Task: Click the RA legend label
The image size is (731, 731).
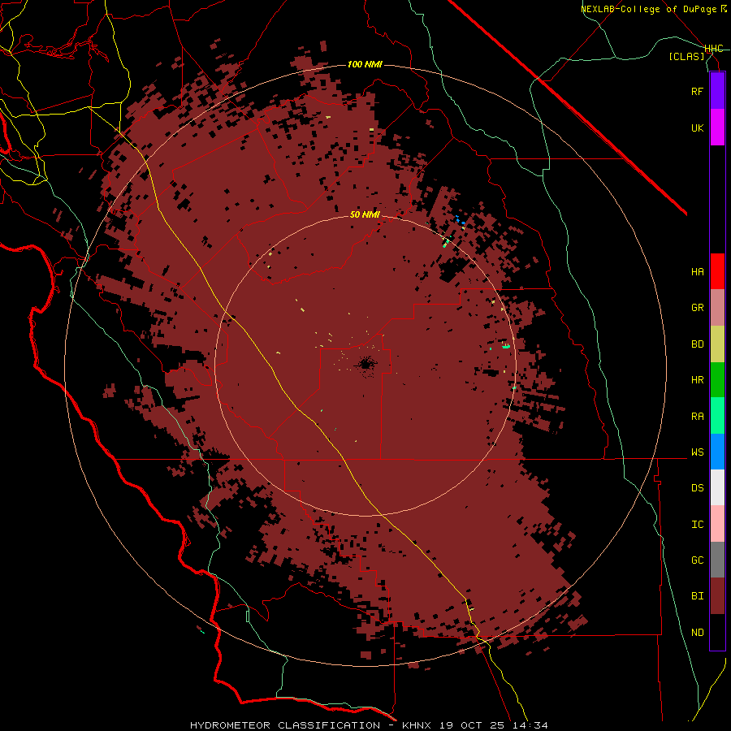Action: (697, 417)
